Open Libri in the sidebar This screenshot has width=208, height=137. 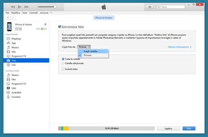[x=27, y=88]
